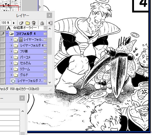The image size is (152, 135).
Task: Click the folder icon of リクーム
Action: [x=16, y=69]
